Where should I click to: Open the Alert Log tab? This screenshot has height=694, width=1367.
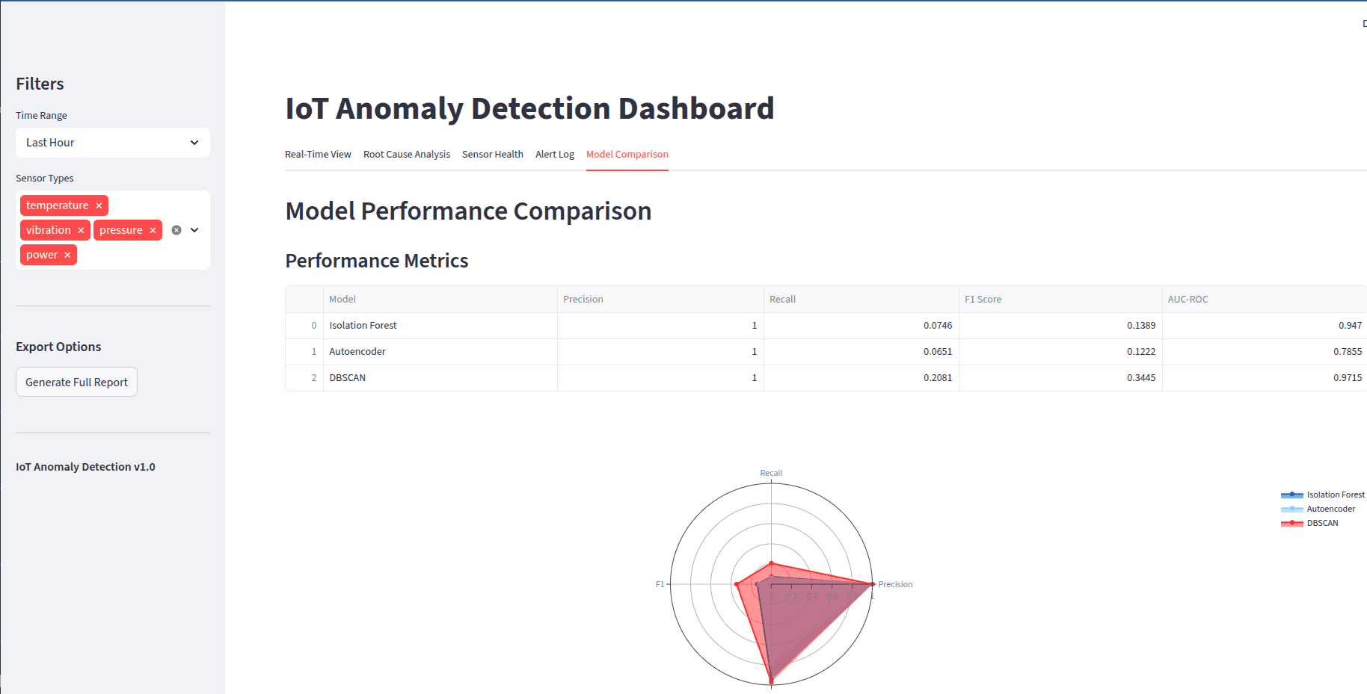(554, 154)
